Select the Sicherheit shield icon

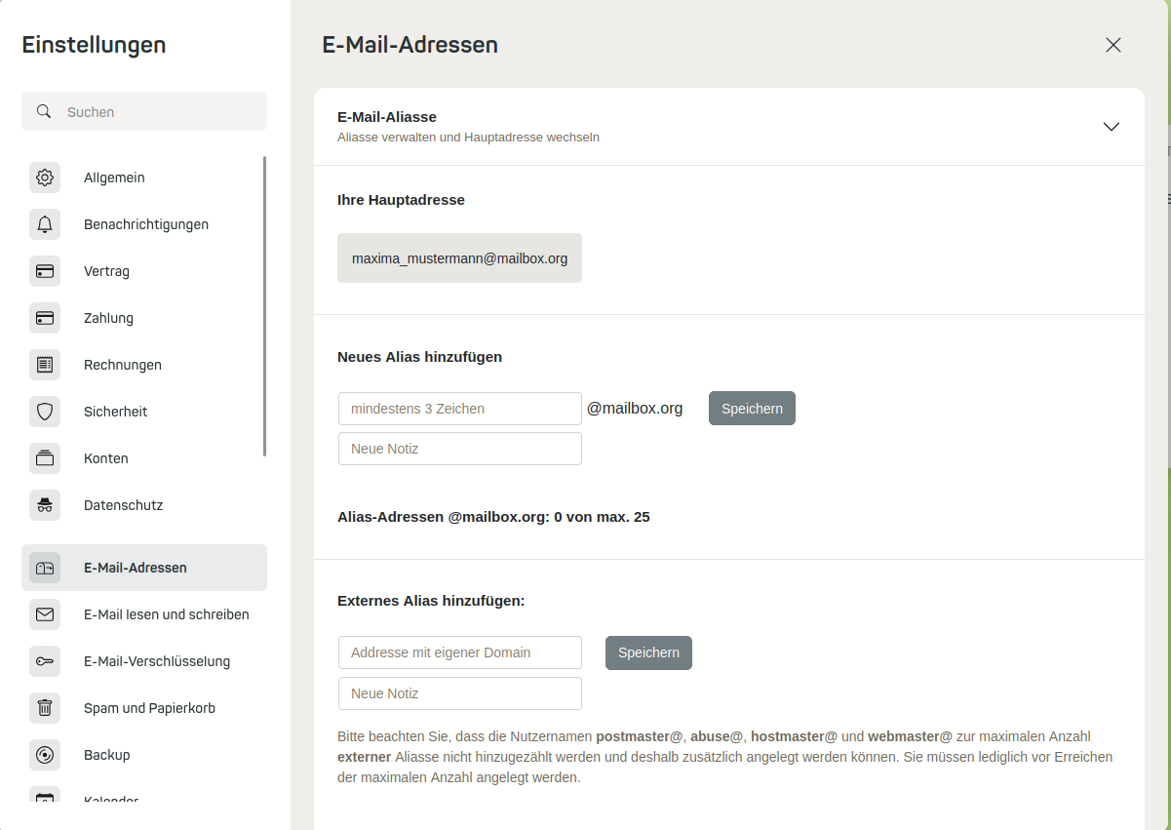click(x=45, y=412)
